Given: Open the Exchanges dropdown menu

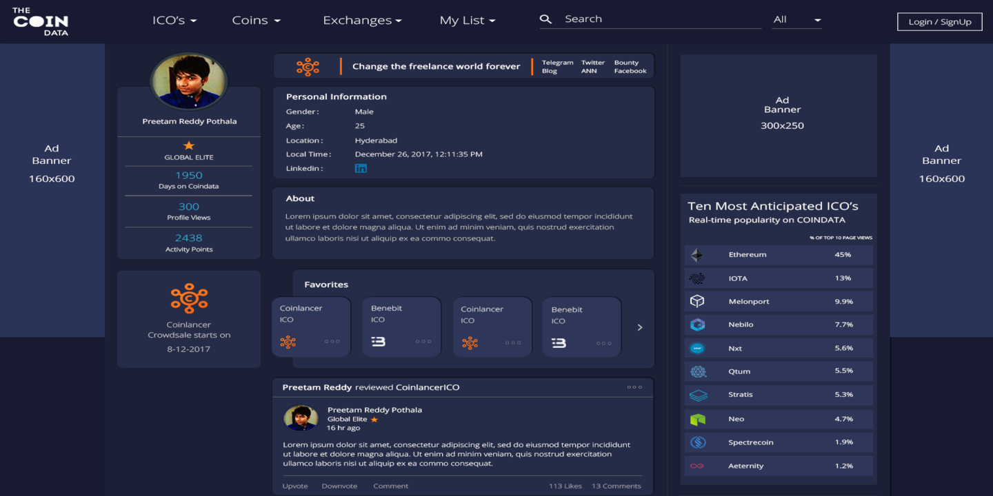Looking at the screenshot, I should [362, 21].
